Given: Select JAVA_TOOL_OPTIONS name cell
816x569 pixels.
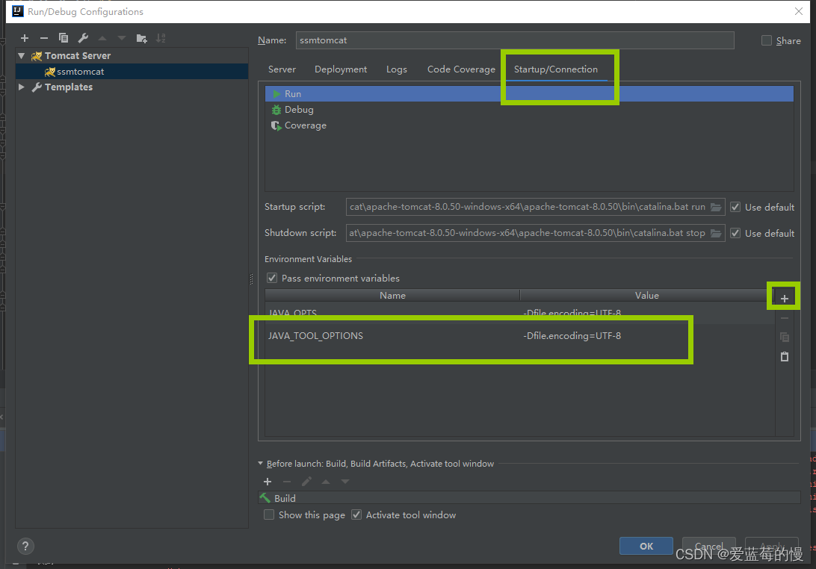Looking at the screenshot, I should click(392, 336).
